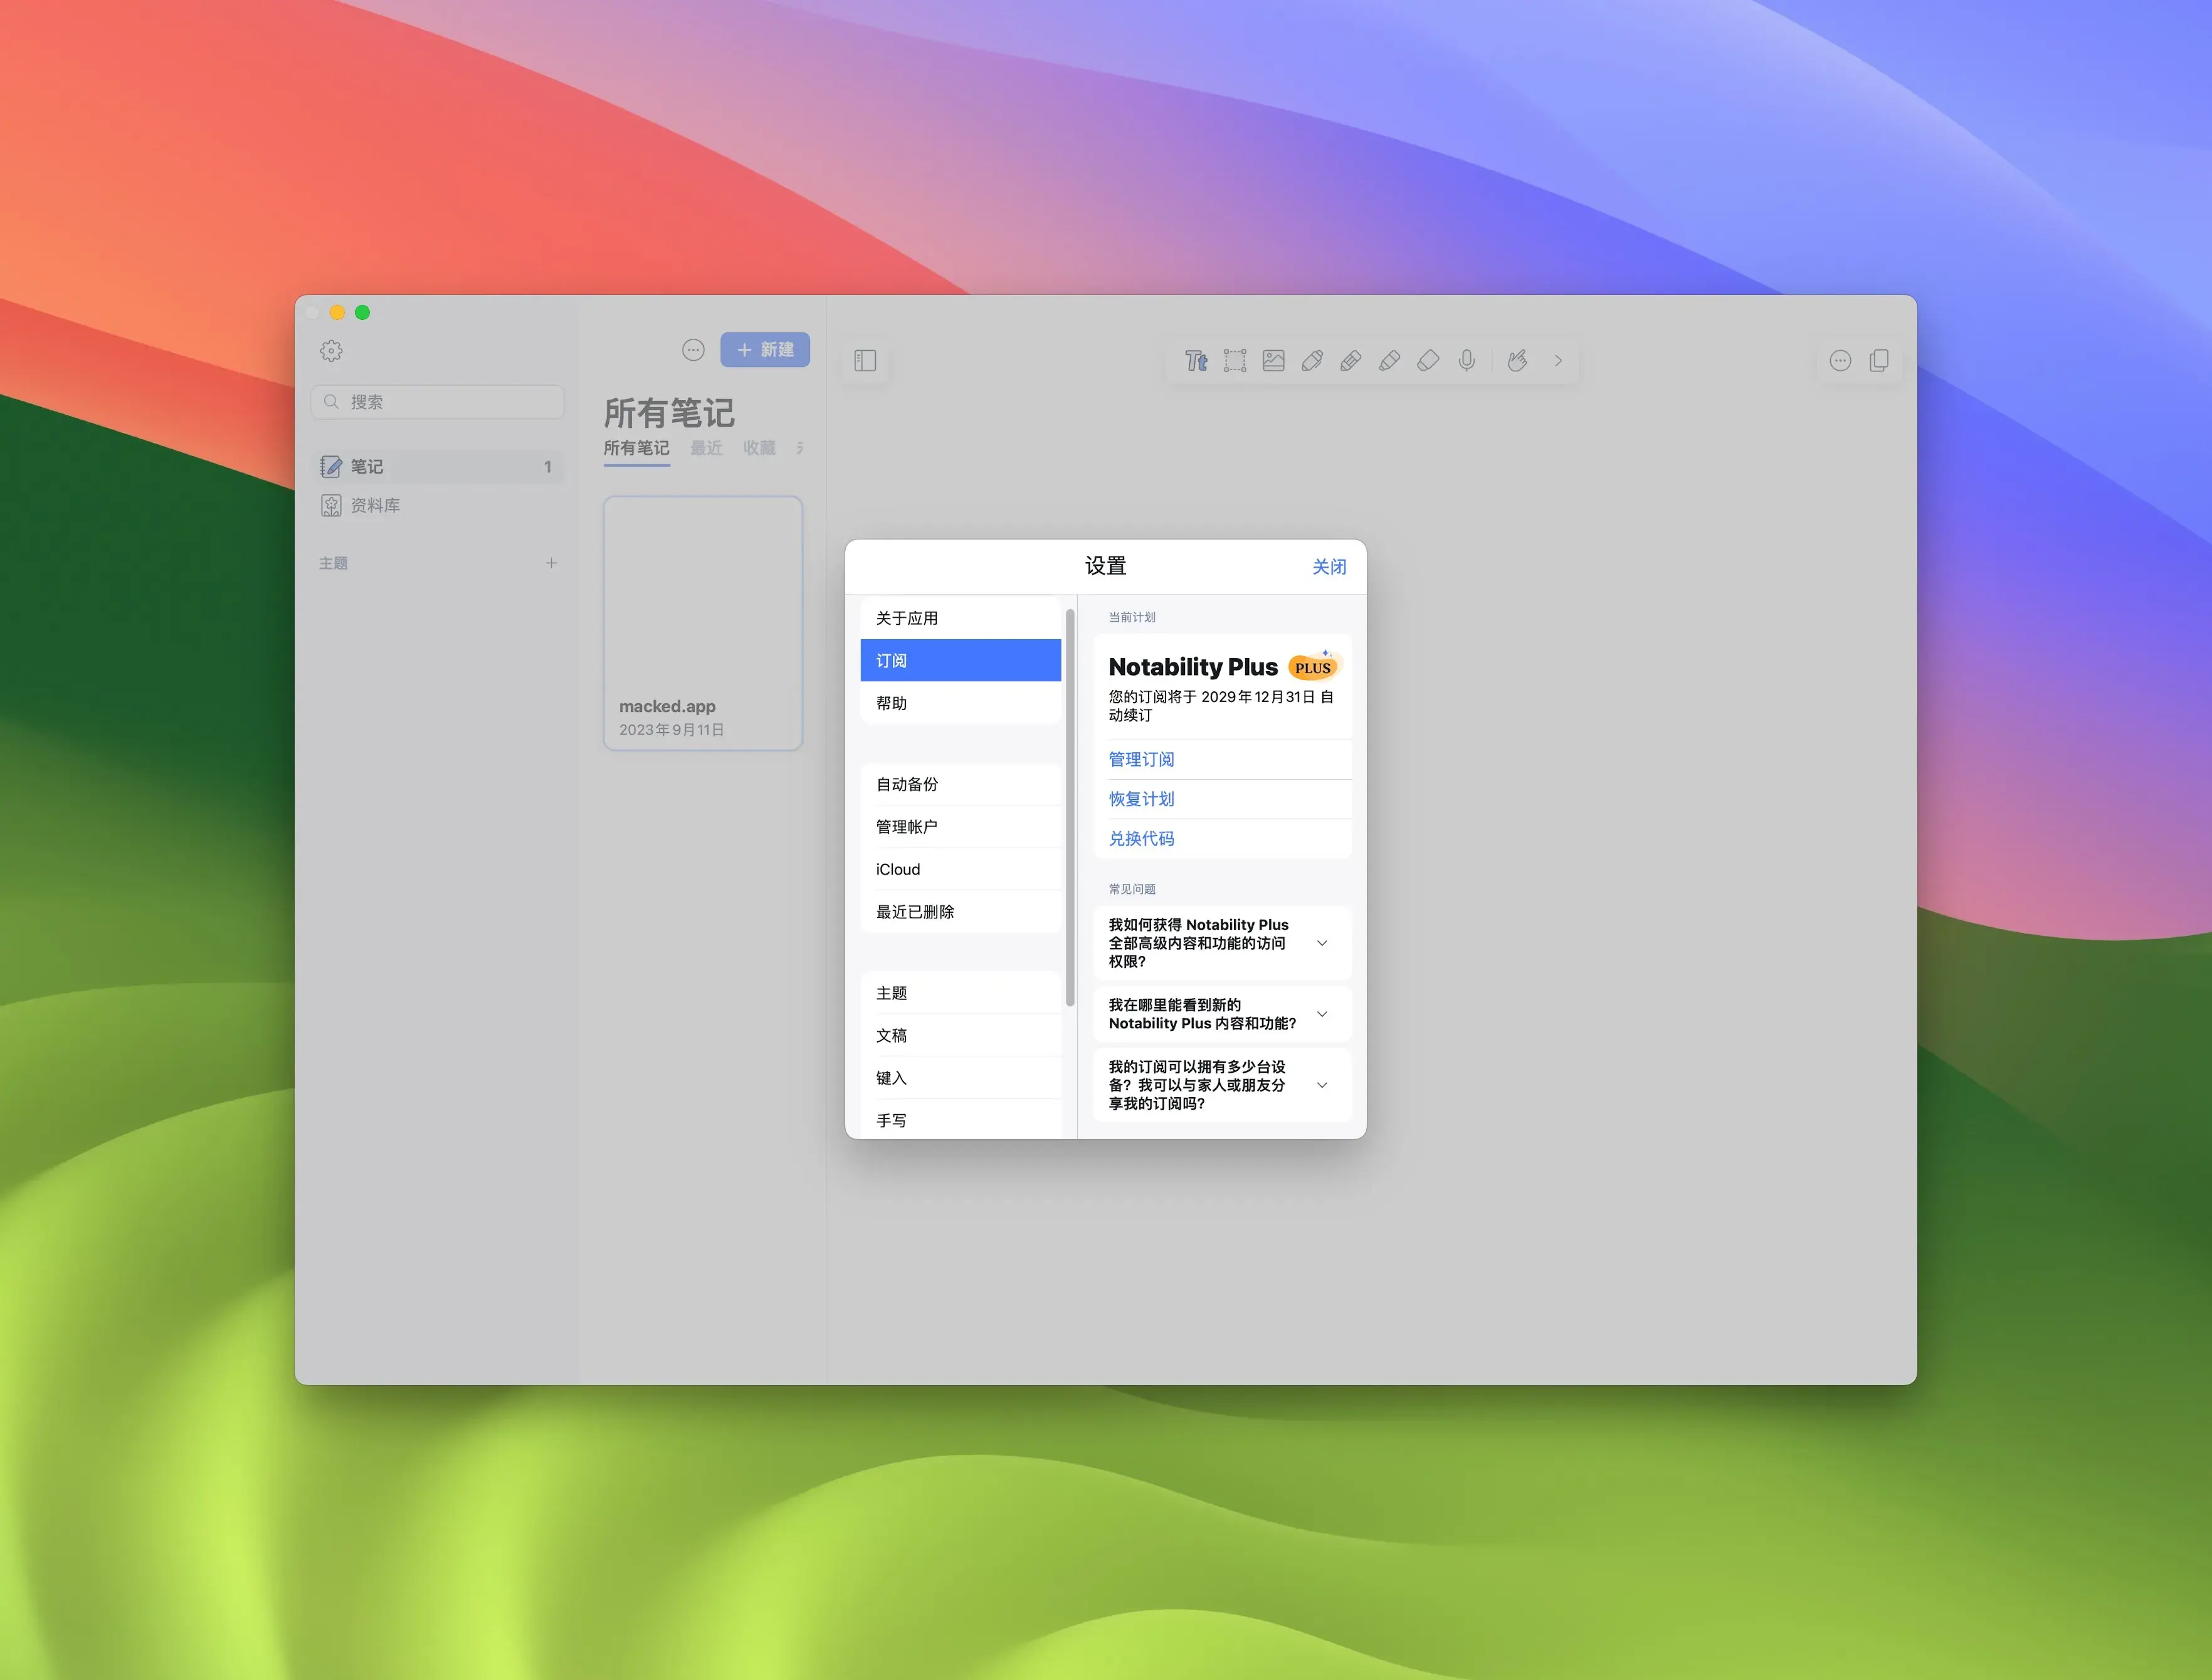Select the pen tool
This screenshot has width=2212, height=1680.
[1312, 361]
